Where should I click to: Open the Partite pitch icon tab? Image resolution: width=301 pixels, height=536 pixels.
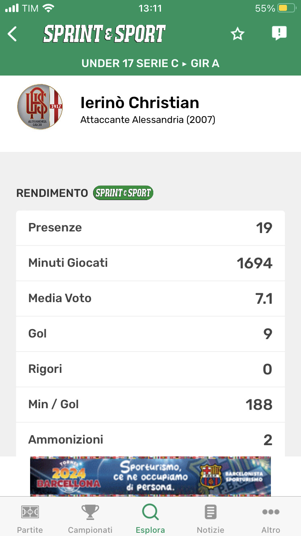click(30, 512)
